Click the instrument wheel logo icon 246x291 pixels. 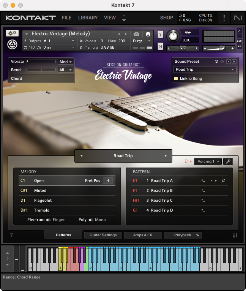(12, 44)
